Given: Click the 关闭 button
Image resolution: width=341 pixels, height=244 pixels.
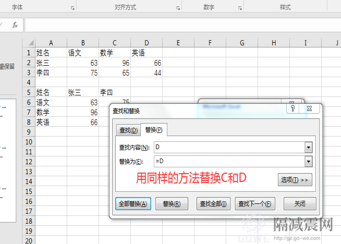Looking at the screenshot, I should click(300, 204).
